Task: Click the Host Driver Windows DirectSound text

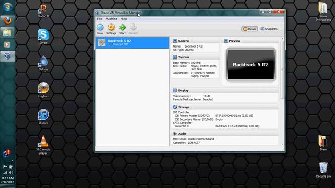Action: [x=193, y=139]
